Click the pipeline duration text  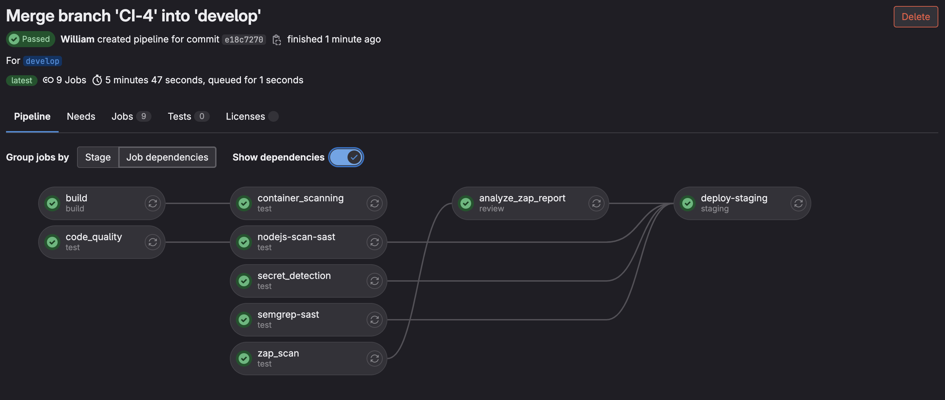click(204, 80)
